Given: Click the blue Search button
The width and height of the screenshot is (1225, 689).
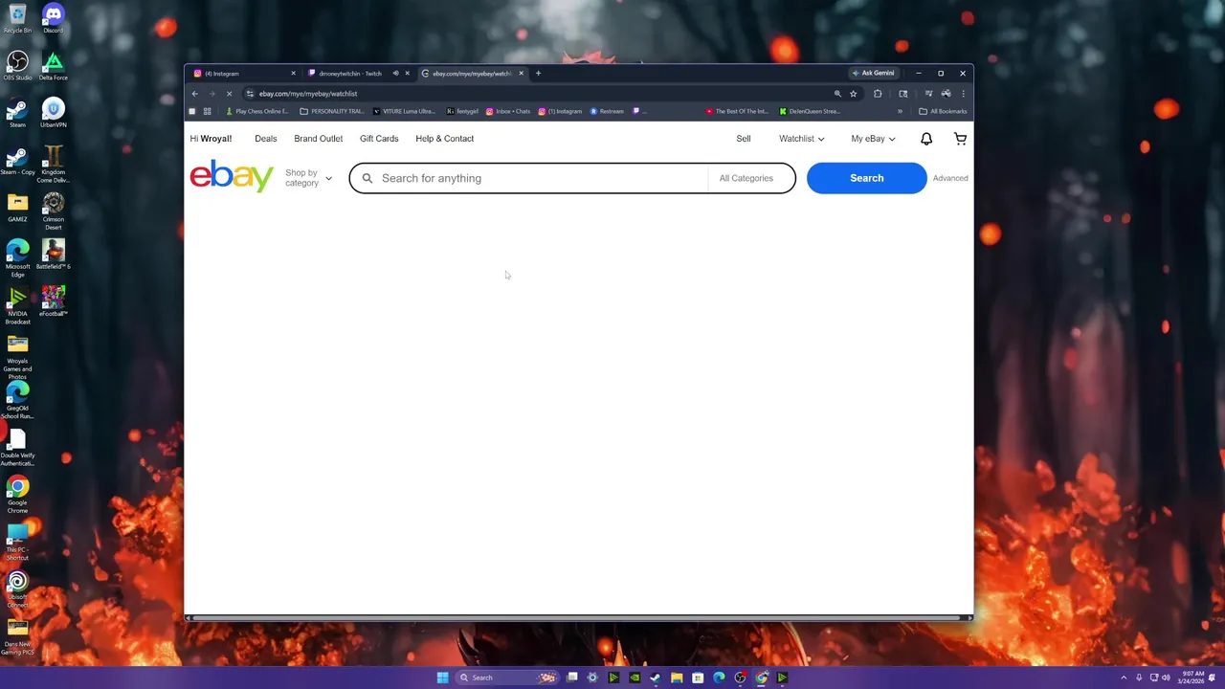Looking at the screenshot, I should (x=866, y=178).
